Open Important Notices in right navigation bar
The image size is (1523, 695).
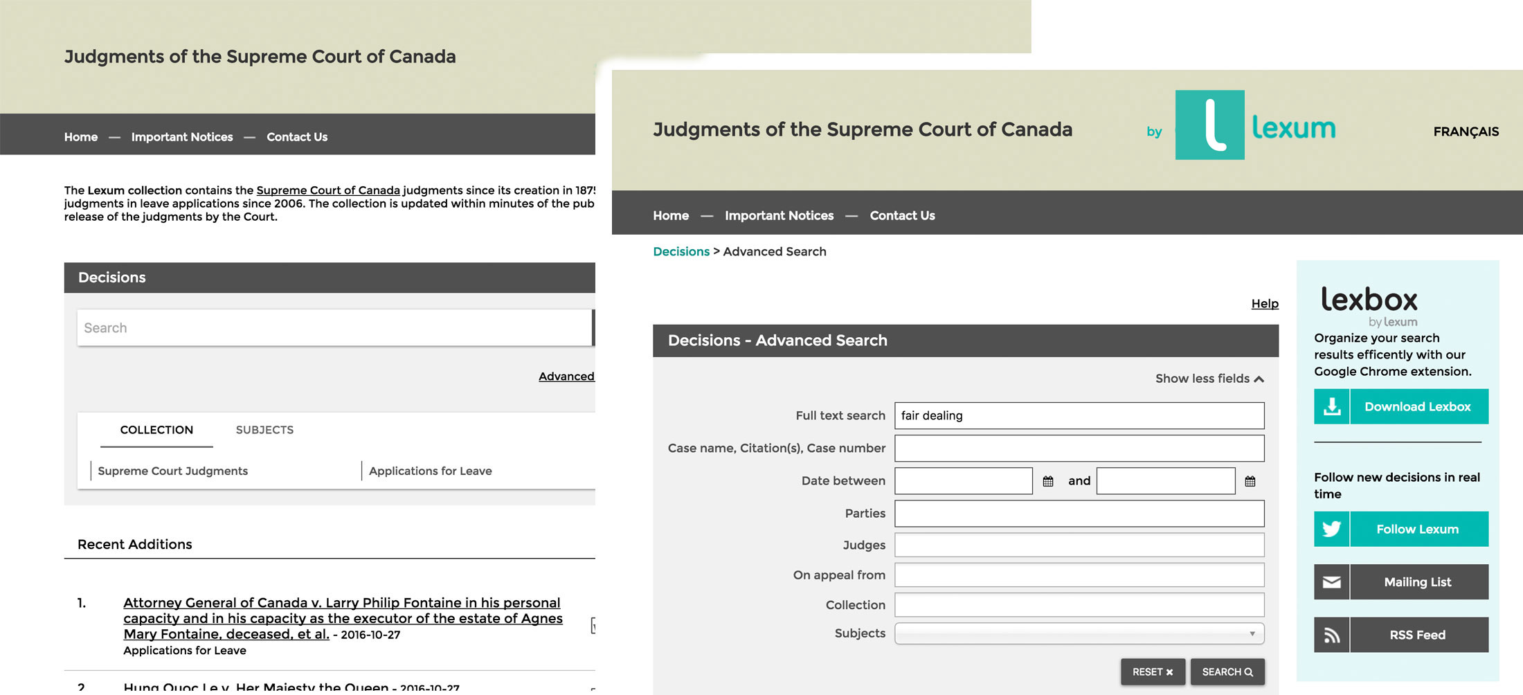tap(779, 216)
